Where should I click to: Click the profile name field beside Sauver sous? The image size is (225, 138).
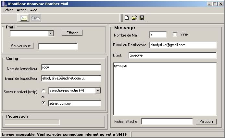click(58, 46)
